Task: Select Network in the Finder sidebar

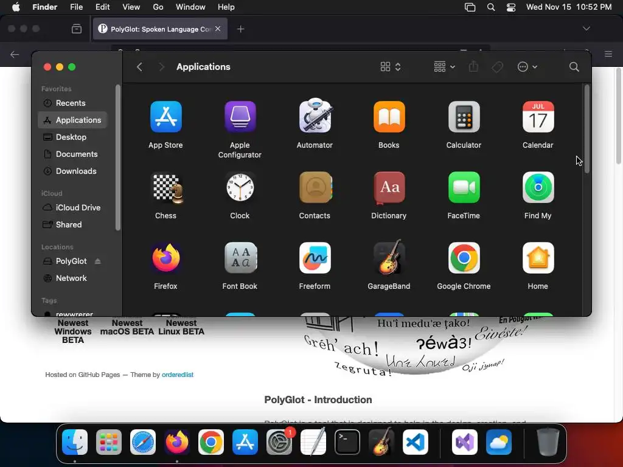Action: [x=72, y=278]
